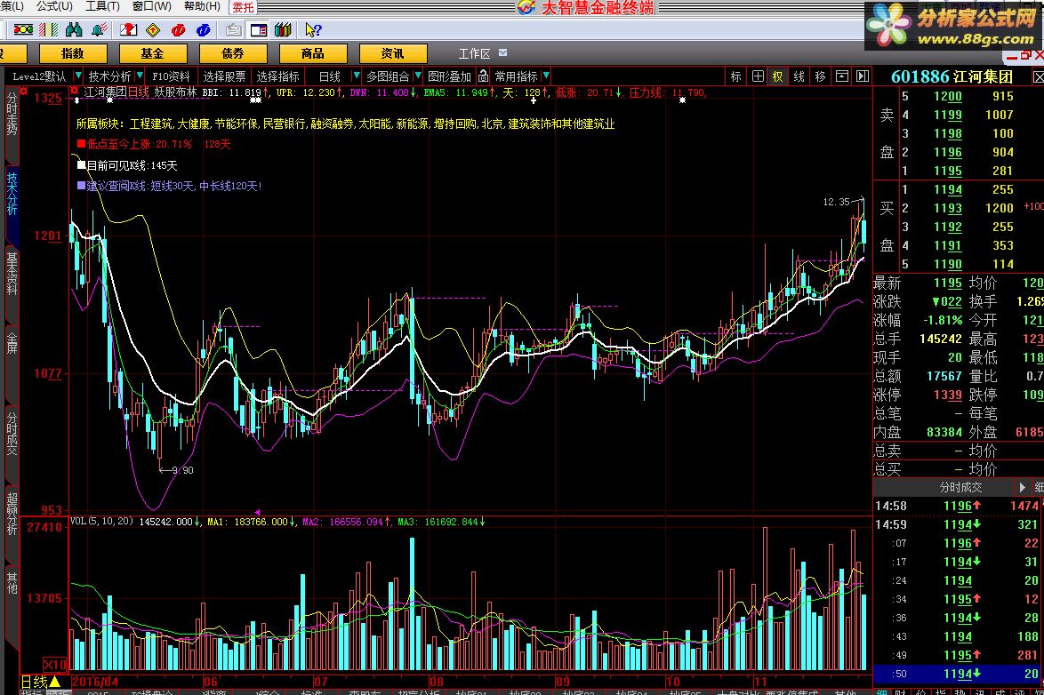Viewport: 1044px width, 695px height.
Task: Click the gear icon at chart top-left
Action: pos(76,92)
